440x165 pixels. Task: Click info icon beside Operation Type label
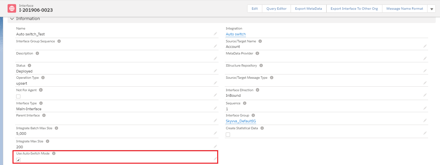tap(43, 78)
